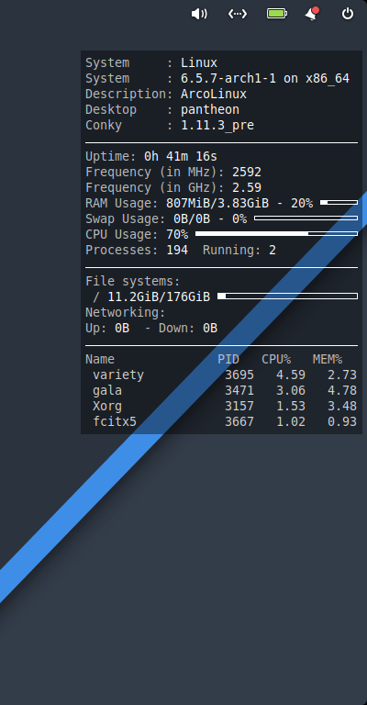Click the Uptime value text
The image size is (367, 705).
pos(181,156)
